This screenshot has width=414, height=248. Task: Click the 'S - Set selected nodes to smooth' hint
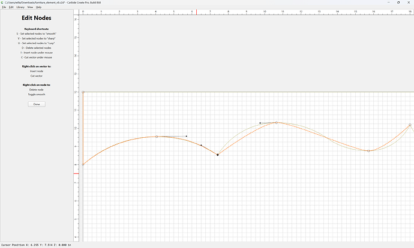pyautogui.click(x=37, y=34)
